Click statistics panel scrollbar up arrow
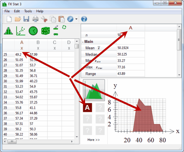 pyautogui.click(x=179, y=26)
